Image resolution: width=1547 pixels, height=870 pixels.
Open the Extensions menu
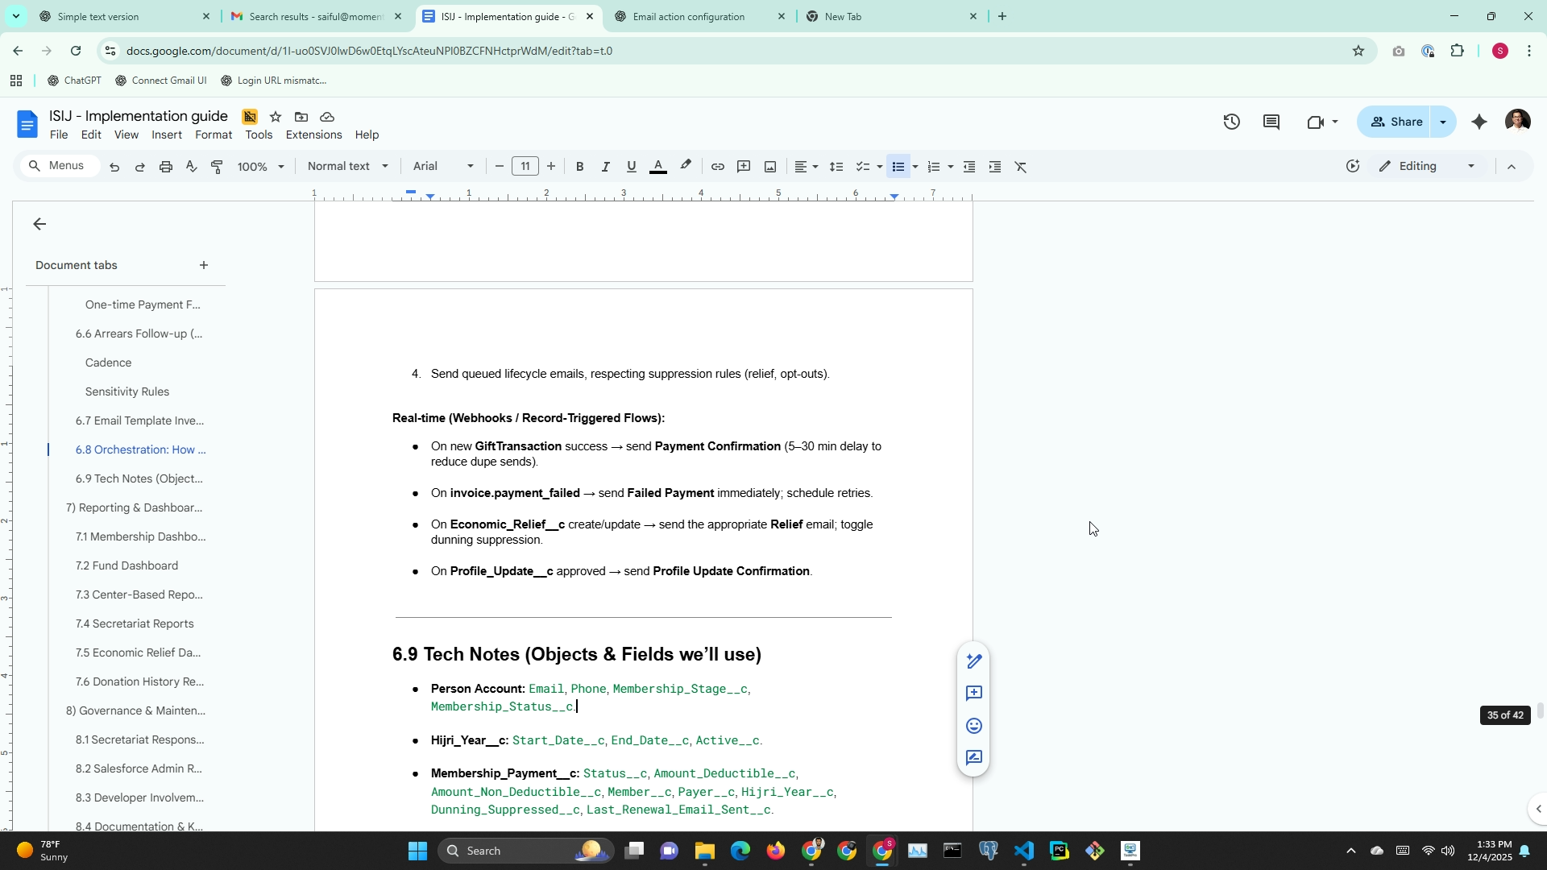click(313, 135)
